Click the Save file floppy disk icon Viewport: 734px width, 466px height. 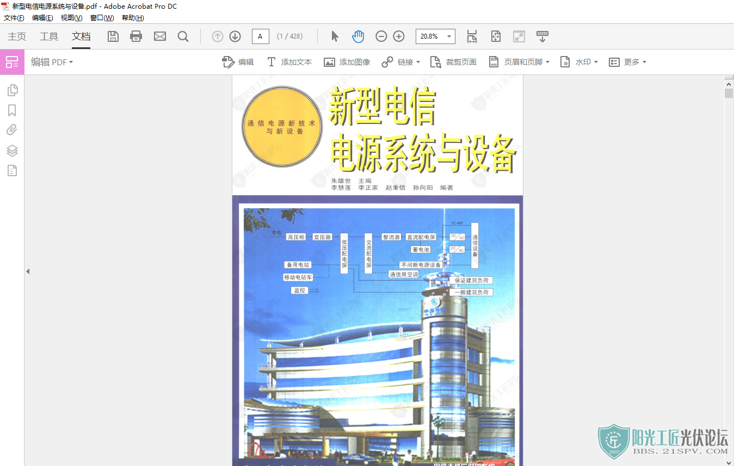(113, 36)
